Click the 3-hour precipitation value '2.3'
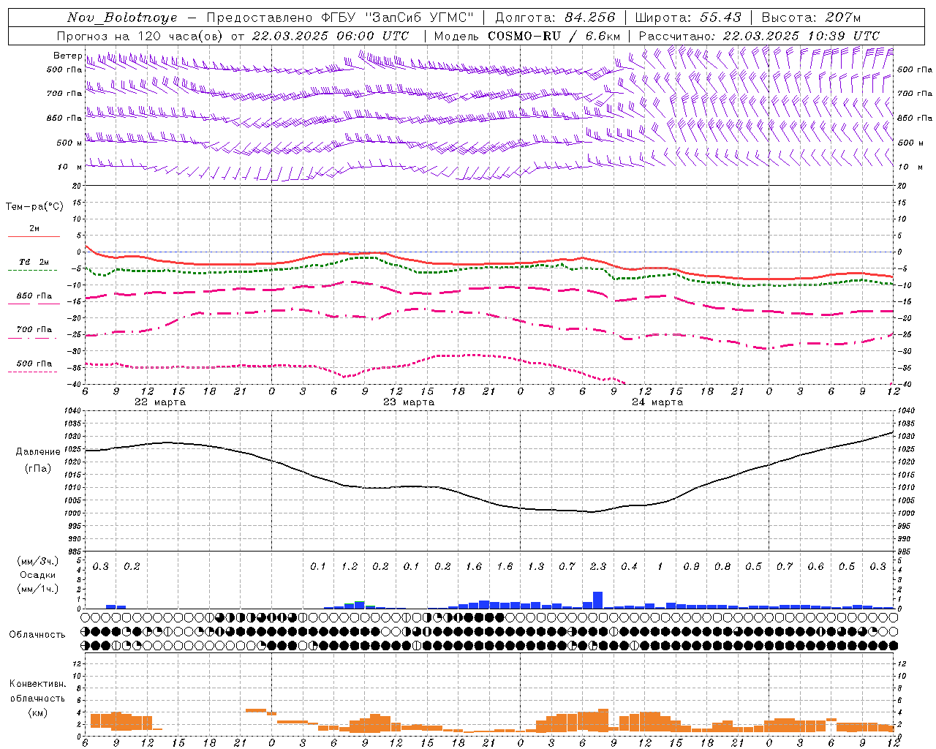This screenshot has width=936, height=749. pos(598,567)
